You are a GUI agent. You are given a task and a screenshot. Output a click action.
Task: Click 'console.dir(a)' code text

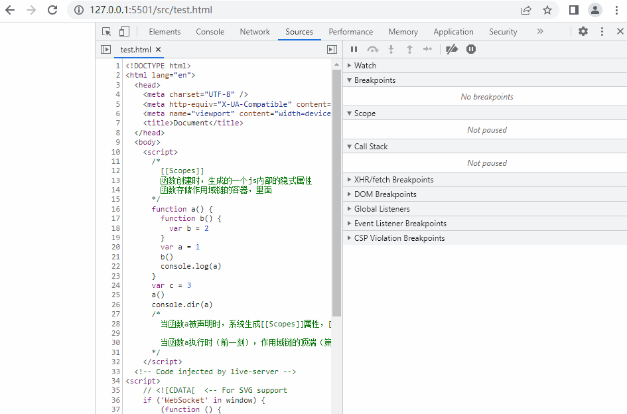tap(182, 305)
